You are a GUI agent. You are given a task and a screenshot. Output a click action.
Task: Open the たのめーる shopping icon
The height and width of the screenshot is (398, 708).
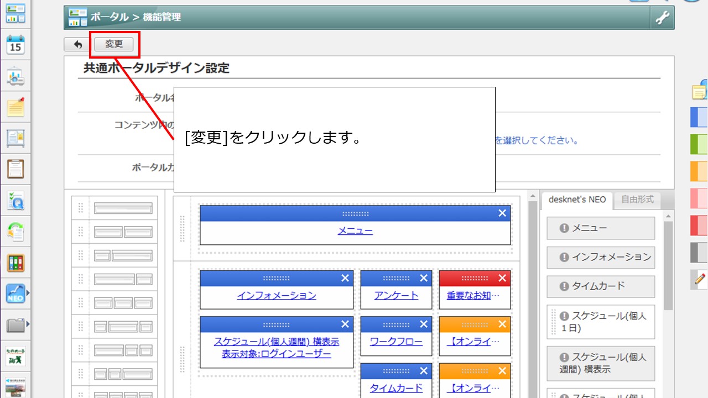[x=15, y=355]
